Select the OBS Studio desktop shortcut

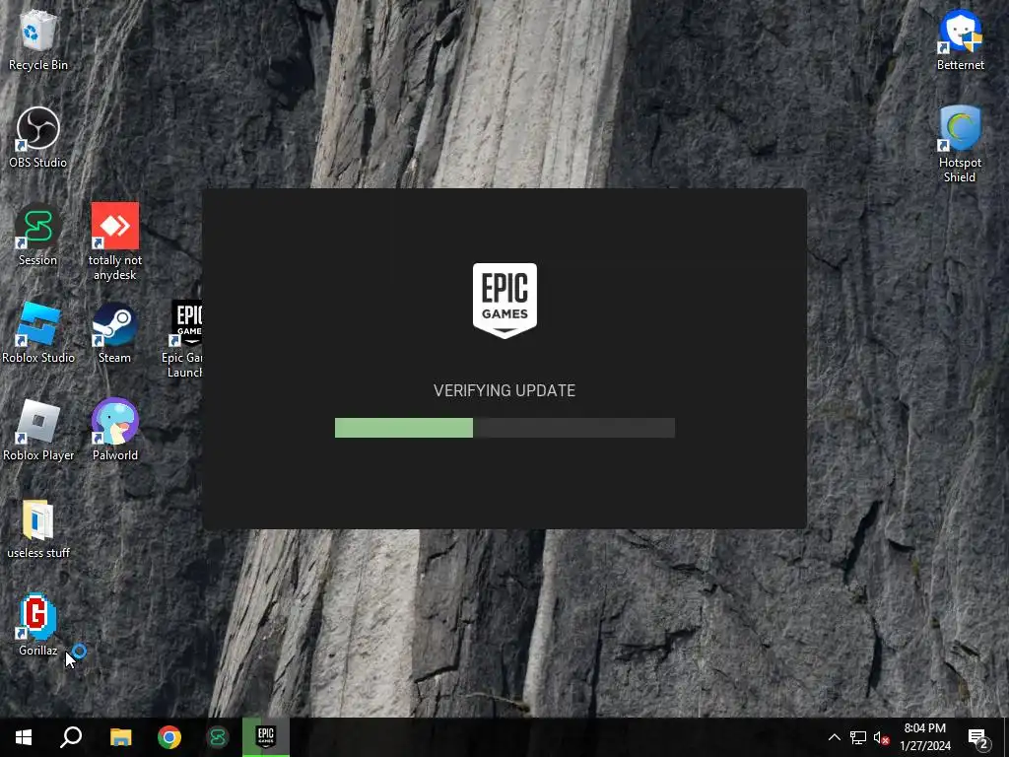tap(38, 136)
